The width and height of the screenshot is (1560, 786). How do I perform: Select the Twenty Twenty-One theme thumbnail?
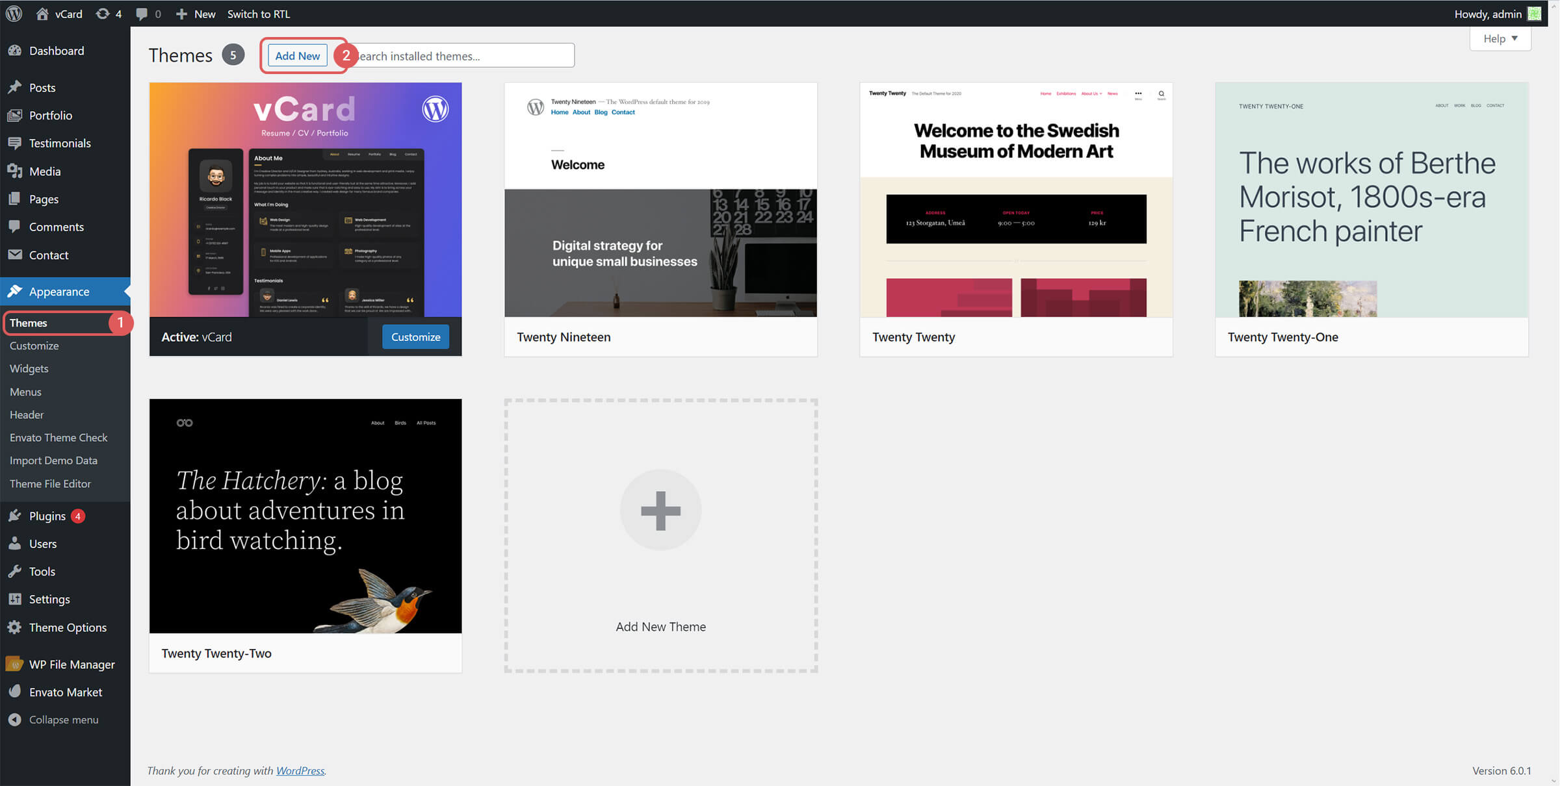pos(1371,199)
